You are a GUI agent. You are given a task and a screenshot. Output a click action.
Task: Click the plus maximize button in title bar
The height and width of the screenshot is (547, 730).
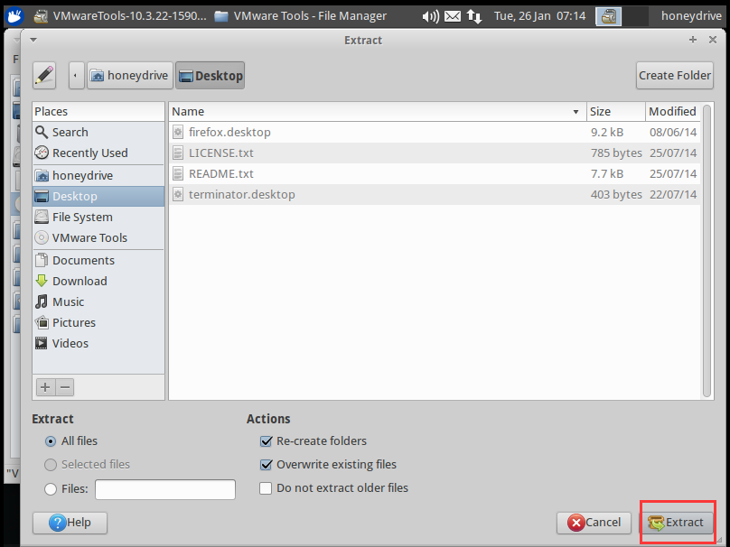click(693, 40)
